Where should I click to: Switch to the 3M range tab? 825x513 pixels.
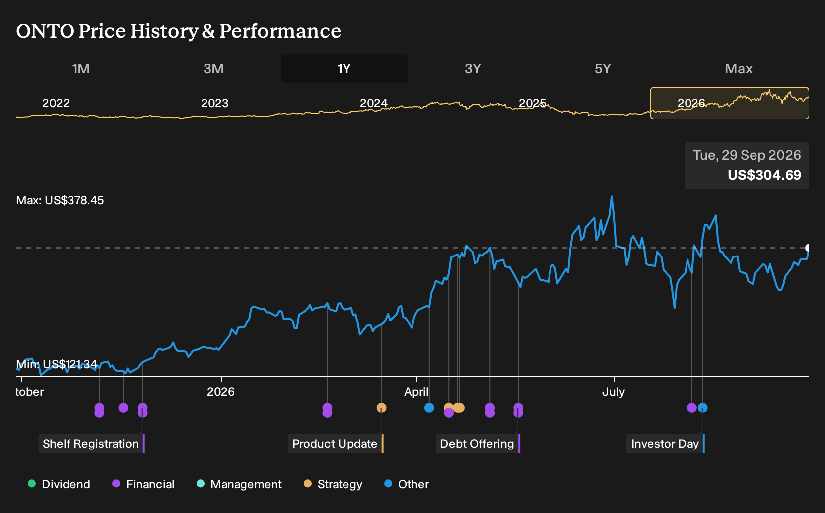(x=213, y=68)
